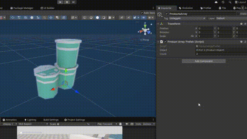Click the magnifier search icon in scene toolbar
Image resolution: width=247 pixels, height=139 pixels.
point(44,18)
